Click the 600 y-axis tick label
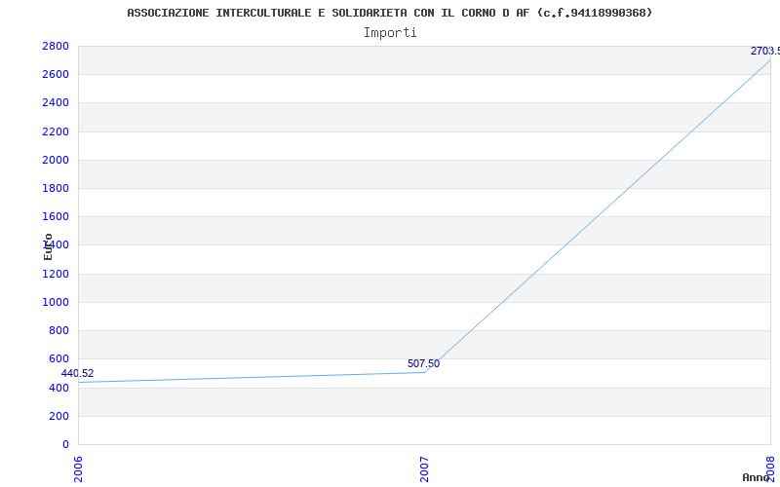 coord(58,358)
